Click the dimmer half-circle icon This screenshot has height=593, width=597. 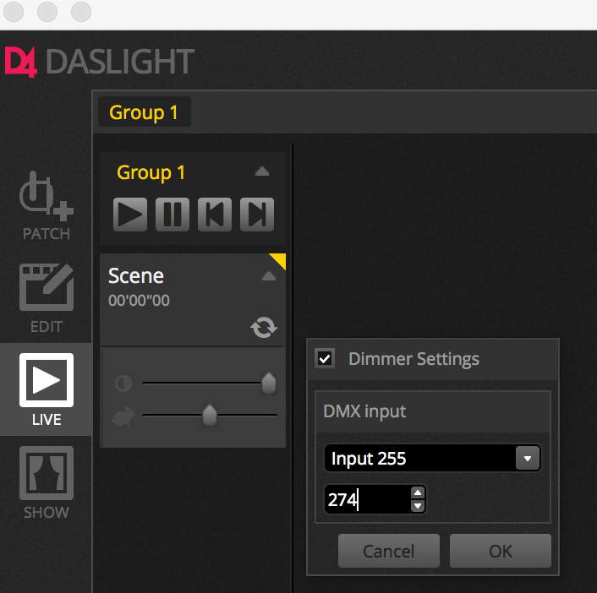pyautogui.click(x=123, y=384)
